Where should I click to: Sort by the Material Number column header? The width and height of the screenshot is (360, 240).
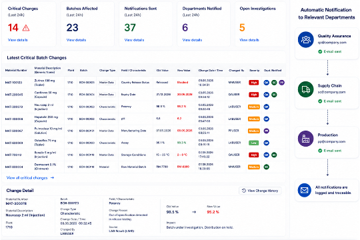[x=16, y=70]
